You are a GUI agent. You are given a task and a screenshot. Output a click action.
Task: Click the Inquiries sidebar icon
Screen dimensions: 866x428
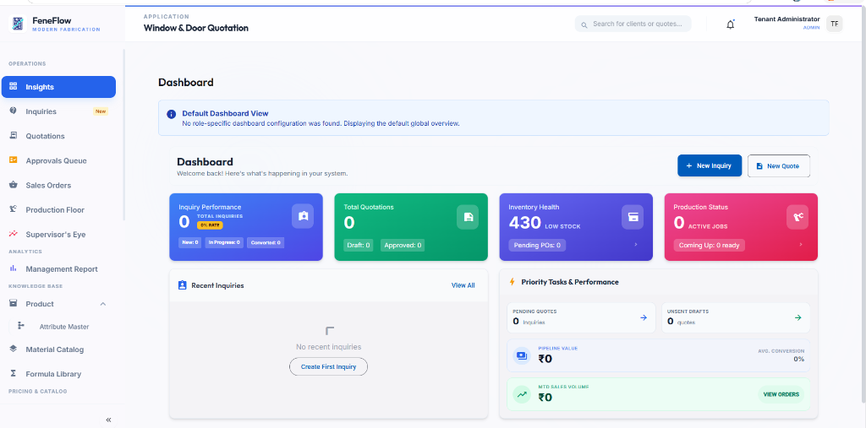[x=14, y=111]
